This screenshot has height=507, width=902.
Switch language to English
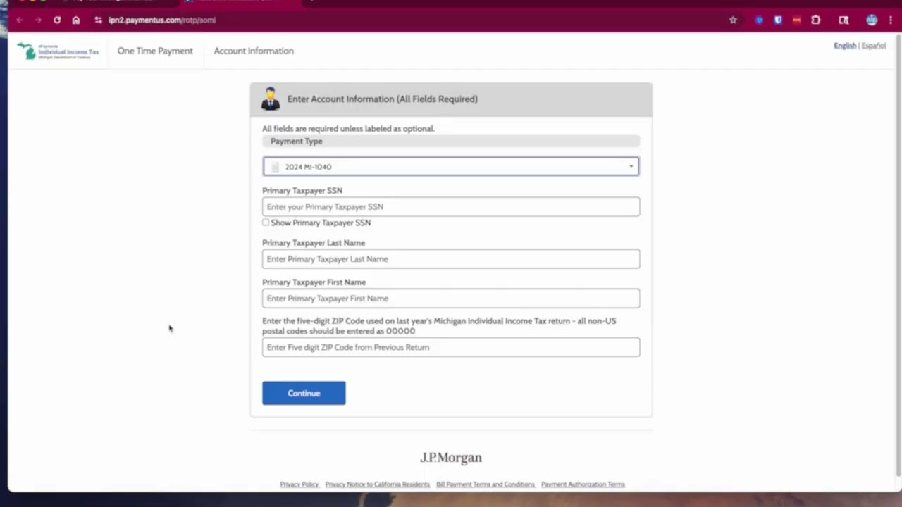pyautogui.click(x=845, y=46)
